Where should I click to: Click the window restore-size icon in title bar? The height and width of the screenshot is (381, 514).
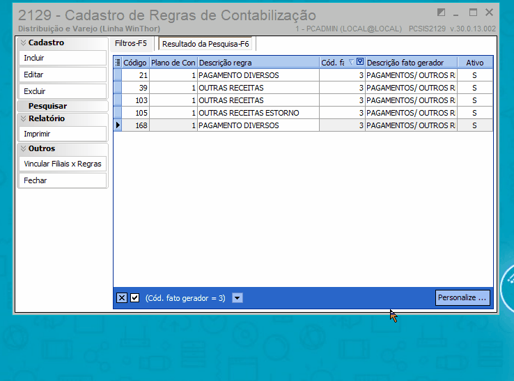tap(441, 13)
